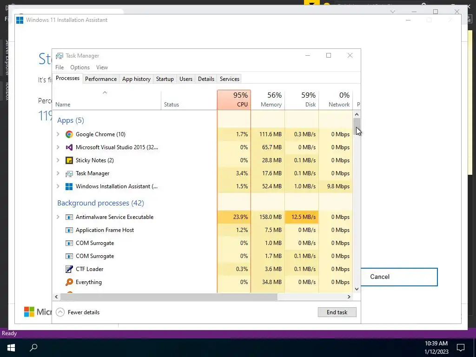
Task: Sort by the Memory column header
Action: [x=268, y=99]
